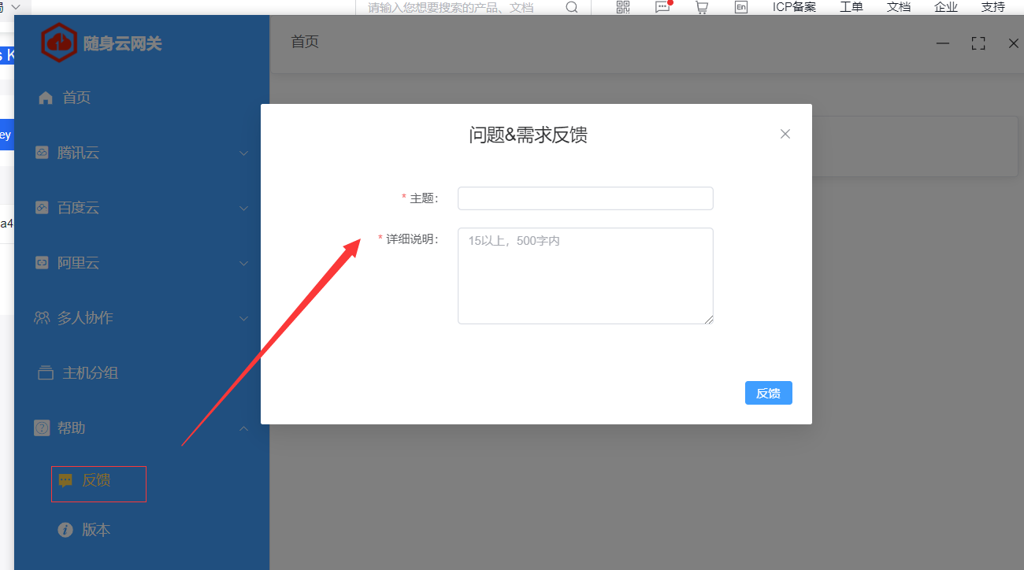Open ICP备案 in the top navigation
Image resolution: width=1024 pixels, height=570 pixels.
tap(794, 7)
